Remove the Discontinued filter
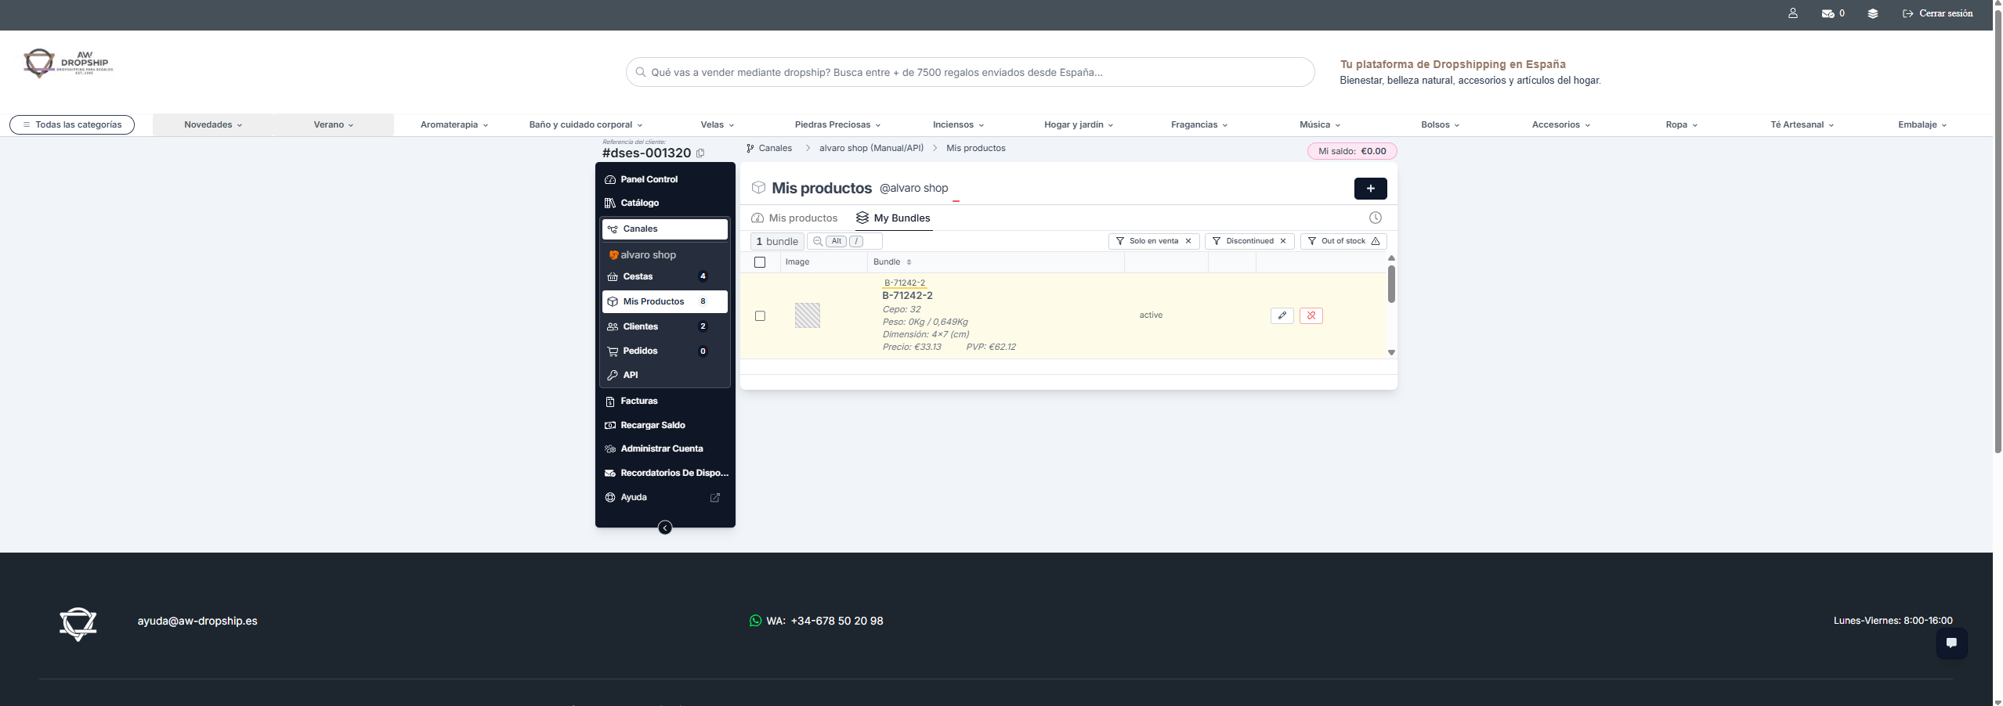 coord(1283,241)
